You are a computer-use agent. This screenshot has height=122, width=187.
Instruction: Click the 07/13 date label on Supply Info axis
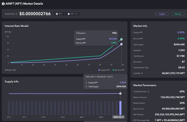point(9,117)
